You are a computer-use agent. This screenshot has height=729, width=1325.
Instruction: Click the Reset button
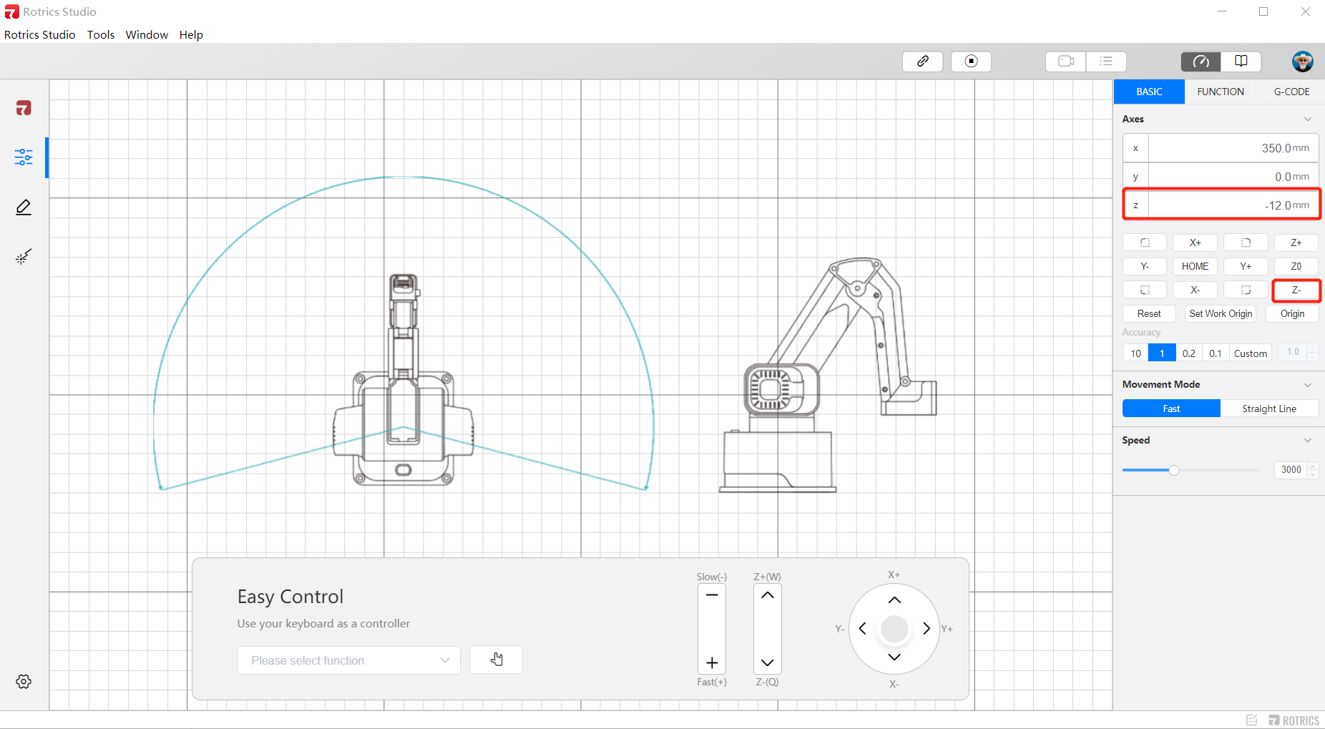point(1149,313)
